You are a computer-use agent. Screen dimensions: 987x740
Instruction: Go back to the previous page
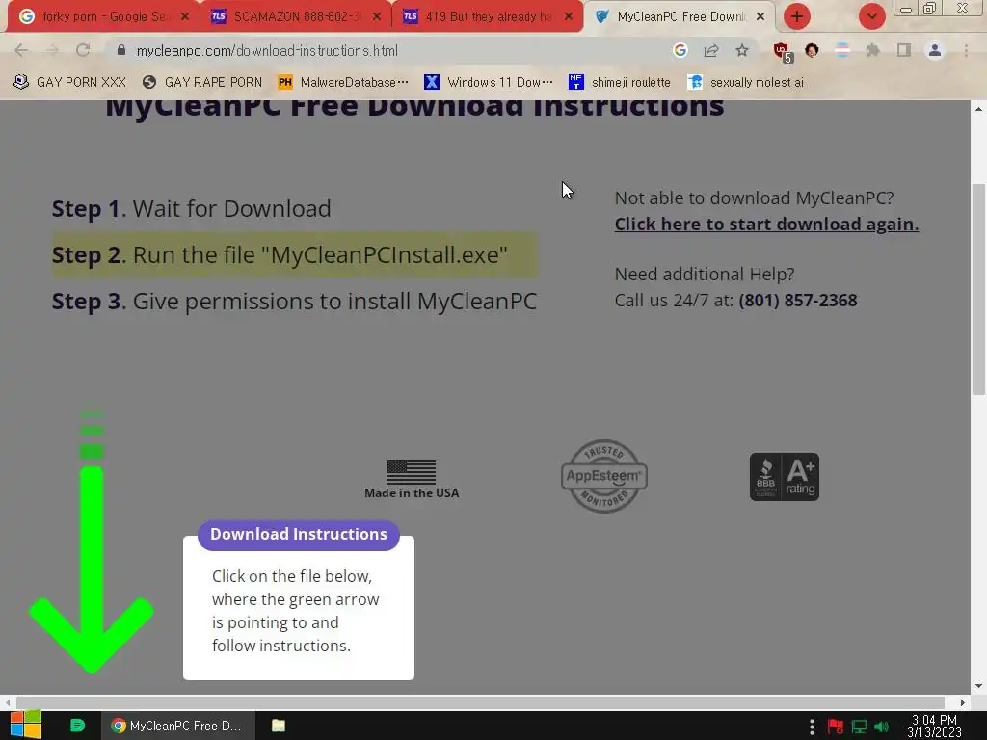click(21, 50)
